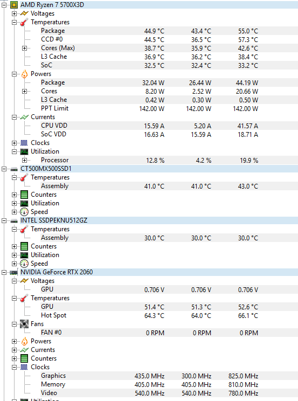The height and width of the screenshot is (401, 298).
Task: Click CT500MX500SSD1 Temperatures thermometer icon
Action: (x=24, y=177)
